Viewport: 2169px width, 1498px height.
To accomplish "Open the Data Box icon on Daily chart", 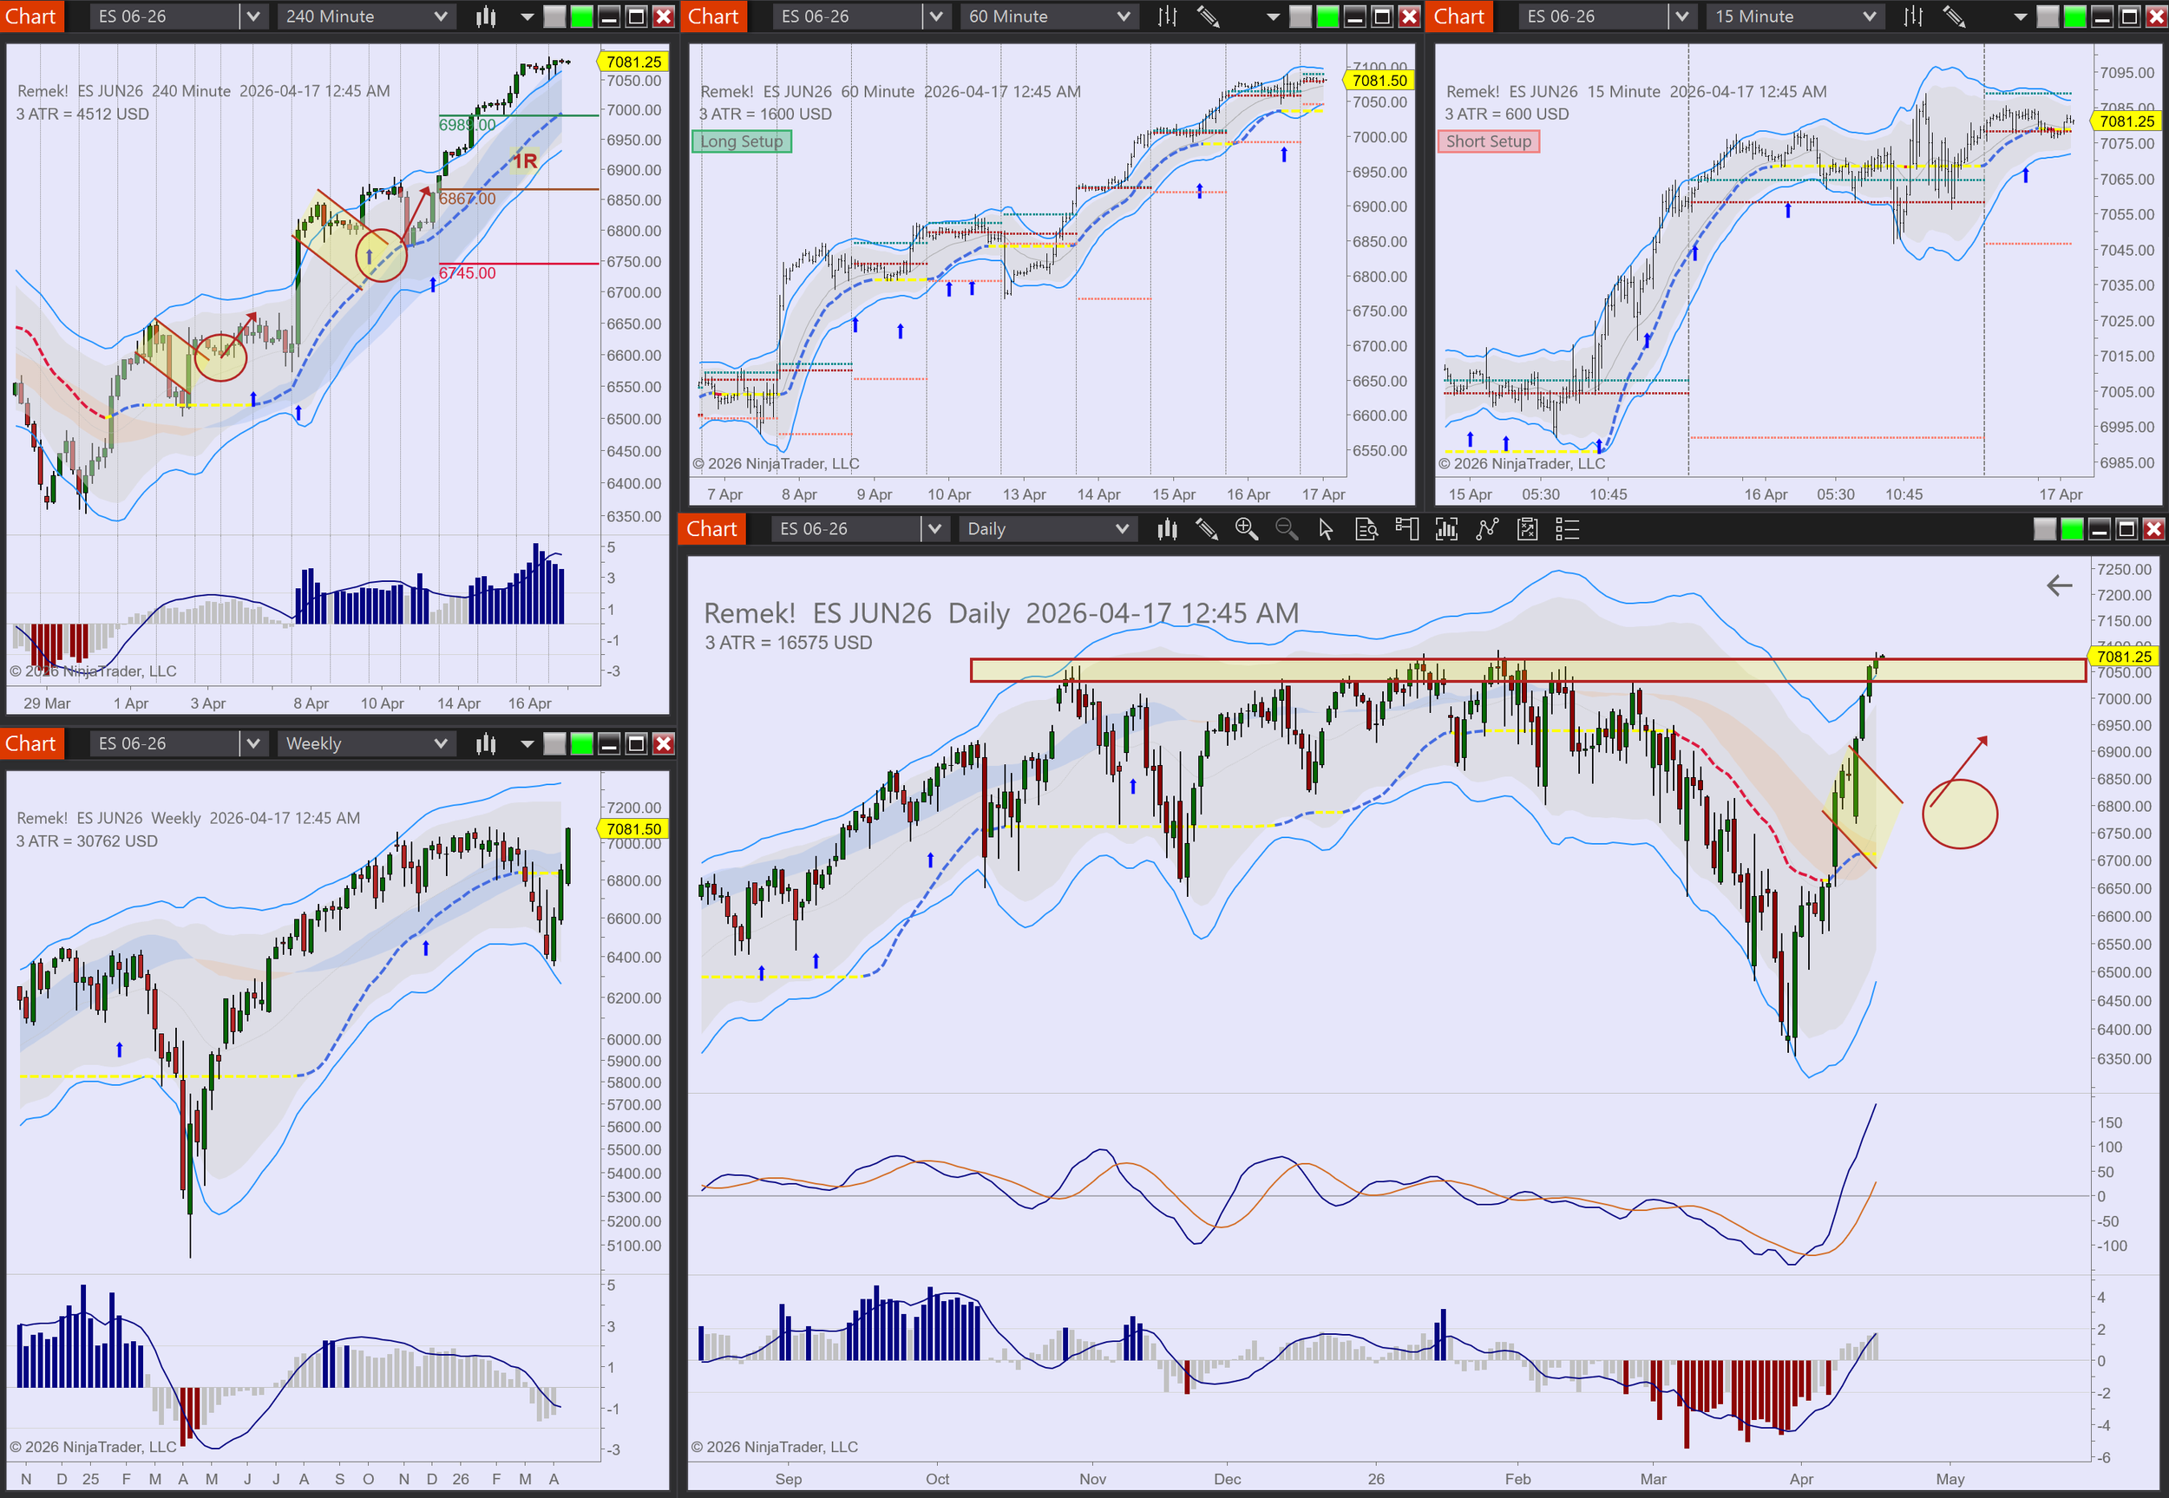I will click(1366, 529).
